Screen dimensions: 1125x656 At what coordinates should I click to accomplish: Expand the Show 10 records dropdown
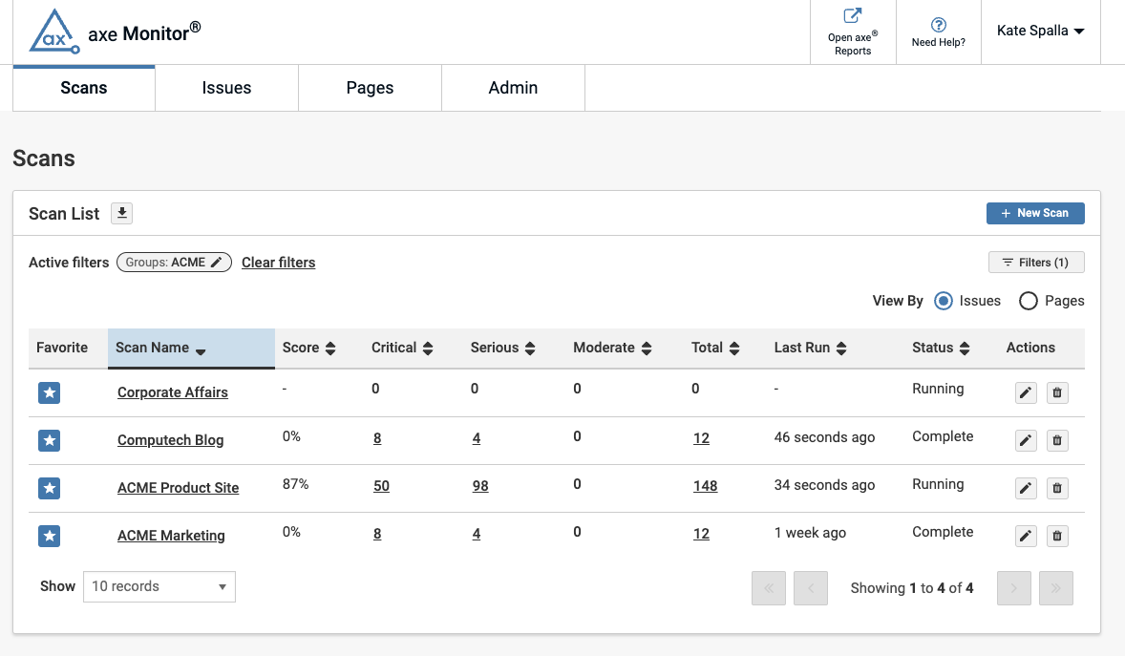click(x=159, y=586)
